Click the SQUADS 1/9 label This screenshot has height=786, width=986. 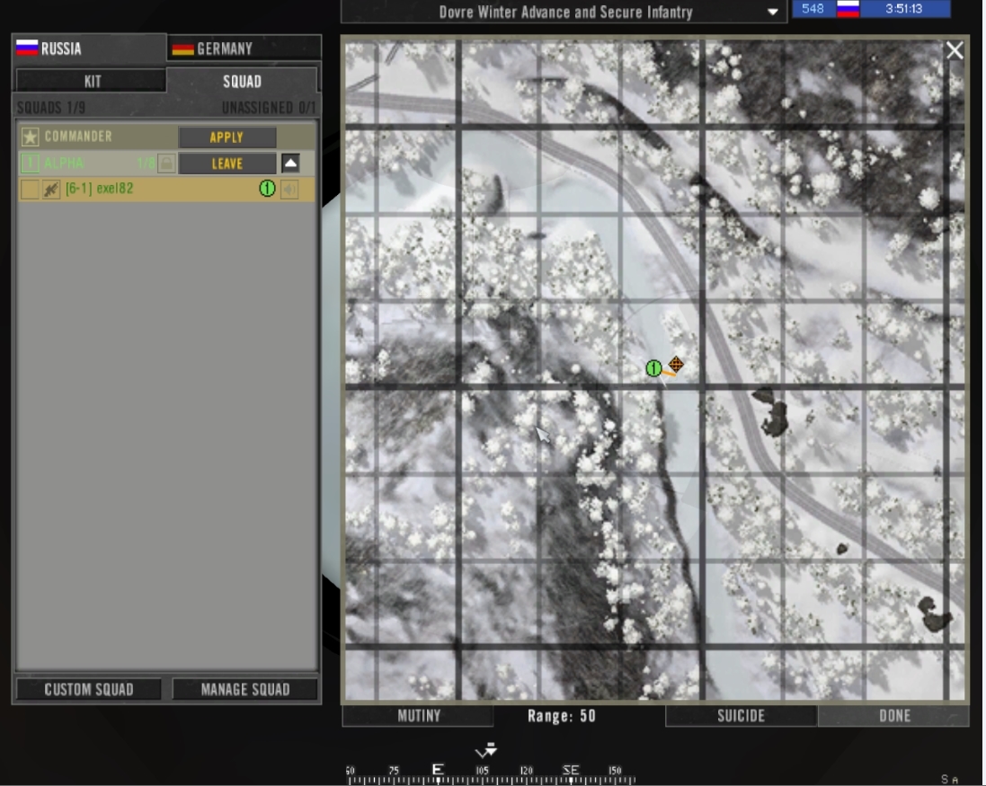point(51,108)
